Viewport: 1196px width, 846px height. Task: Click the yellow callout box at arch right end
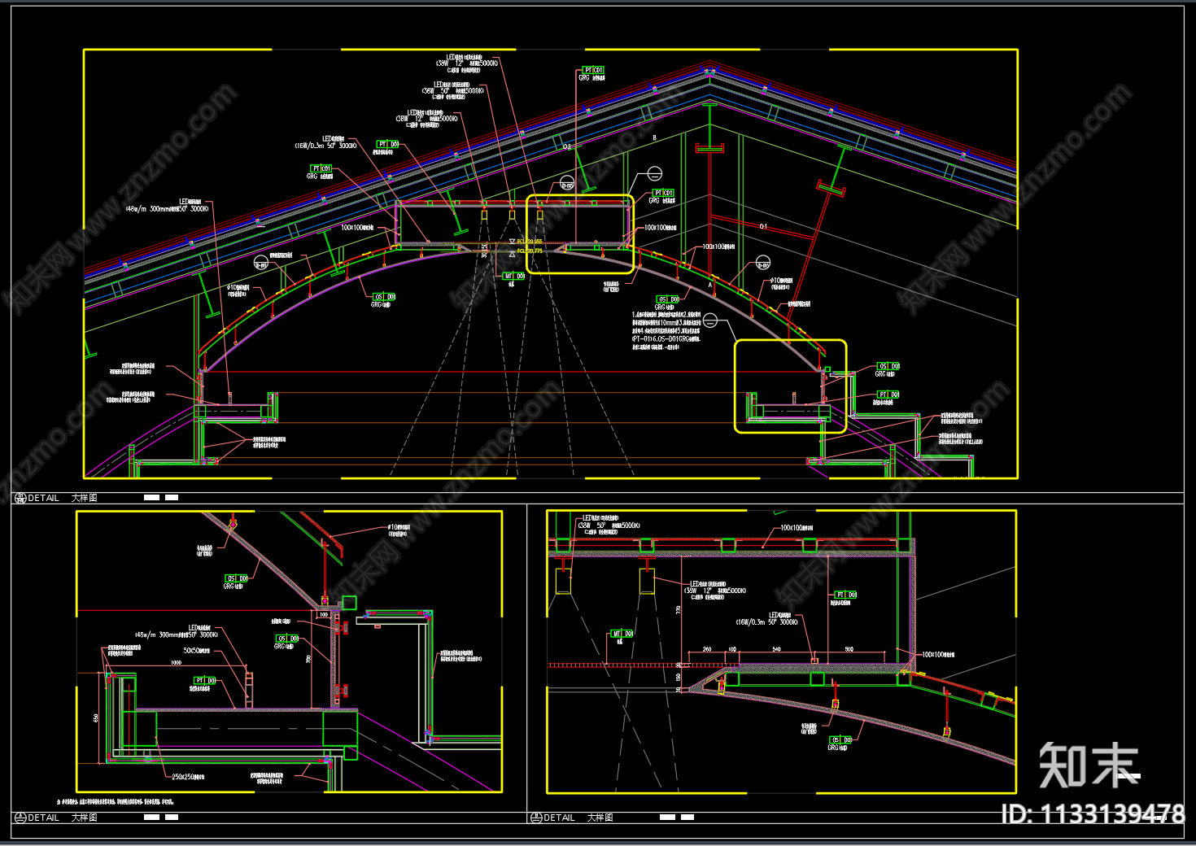tap(790, 386)
